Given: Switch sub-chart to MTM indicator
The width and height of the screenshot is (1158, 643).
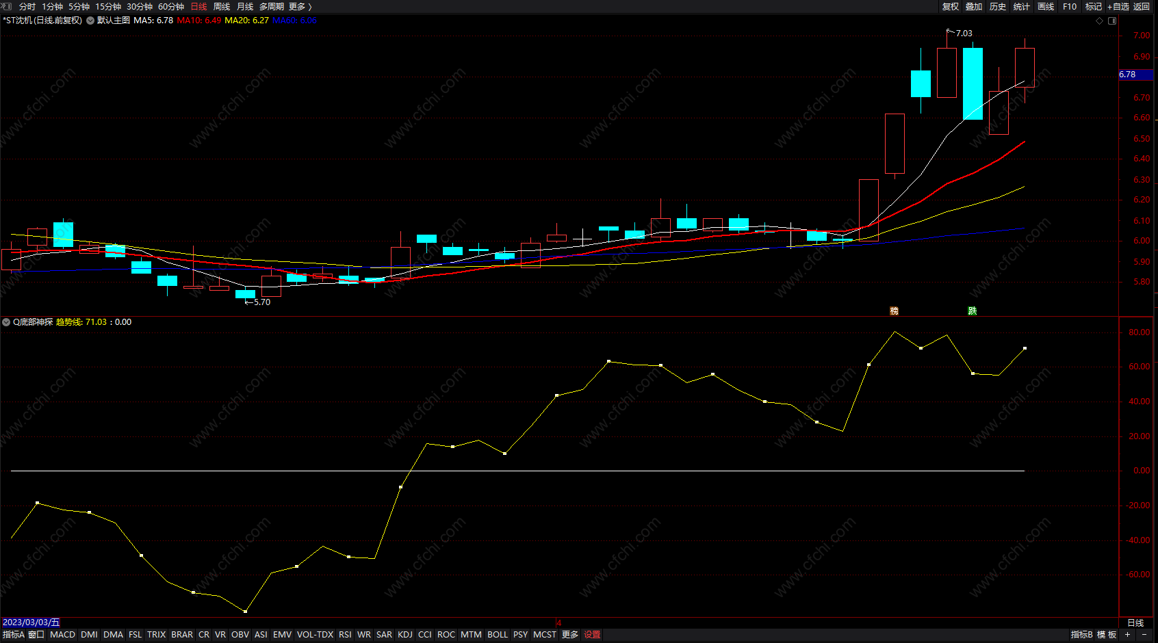Looking at the screenshot, I should (471, 635).
